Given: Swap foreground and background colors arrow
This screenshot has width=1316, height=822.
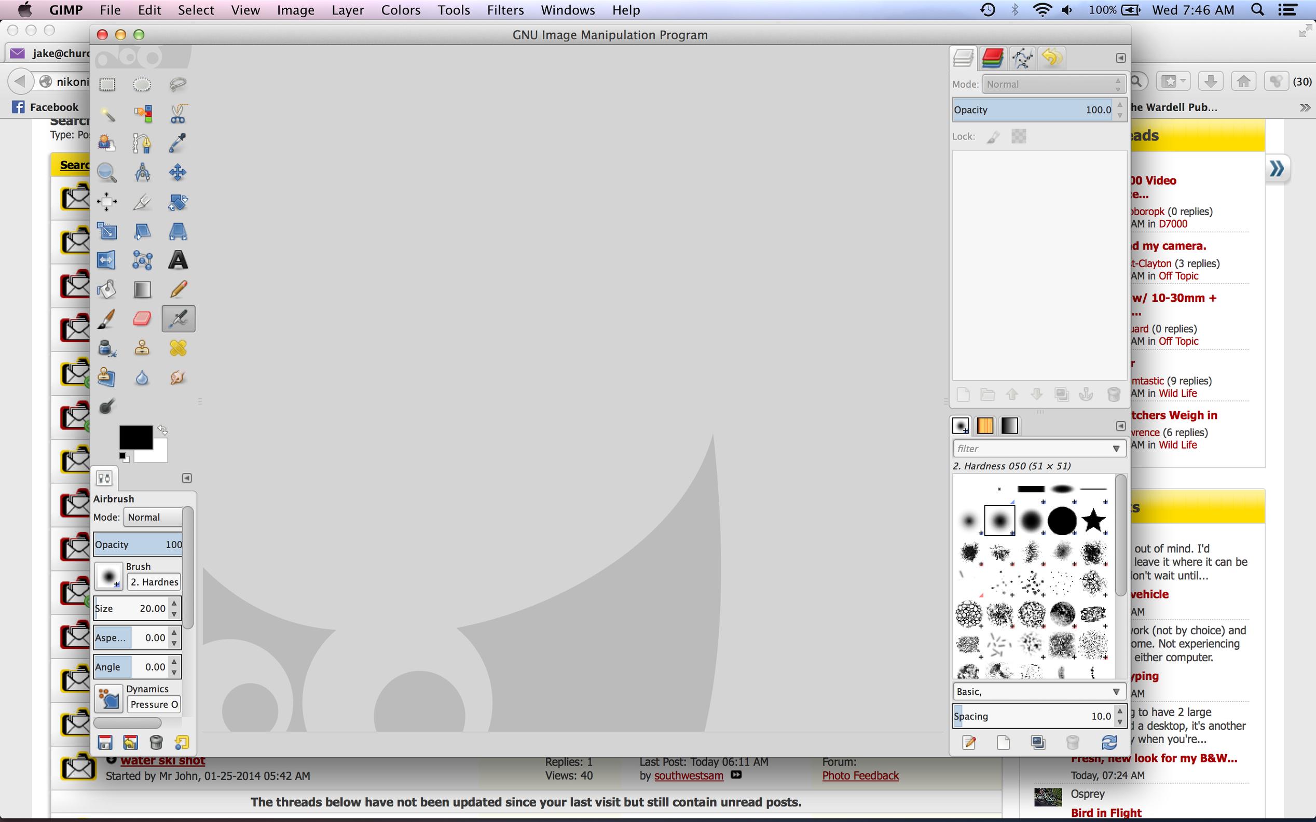Looking at the screenshot, I should pyautogui.click(x=162, y=430).
